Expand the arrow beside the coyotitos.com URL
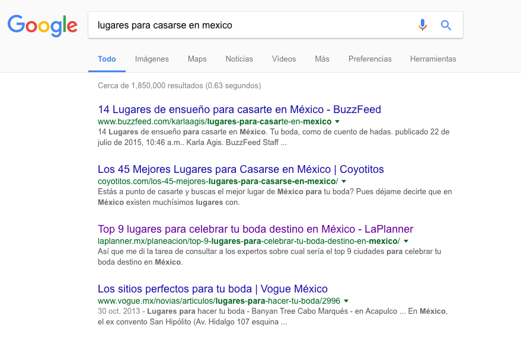 (344, 182)
